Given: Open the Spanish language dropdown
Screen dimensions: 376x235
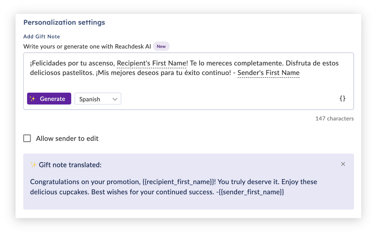Looking at the screenshot, I should [98, 99].
